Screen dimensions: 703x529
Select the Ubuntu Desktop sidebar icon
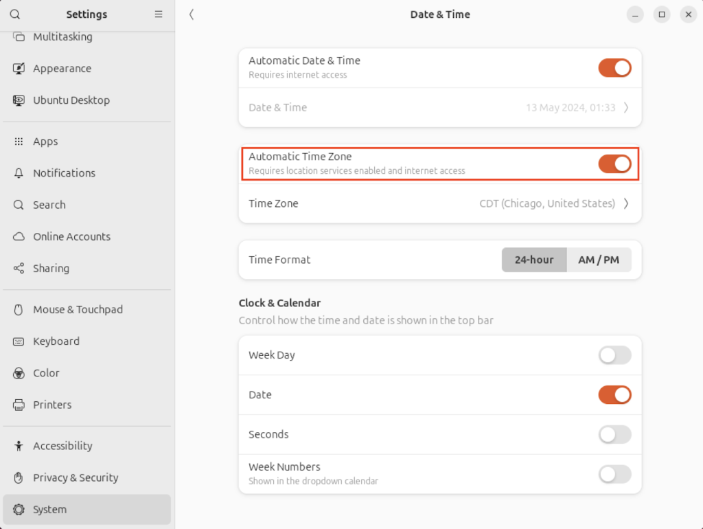click(19, 100)
